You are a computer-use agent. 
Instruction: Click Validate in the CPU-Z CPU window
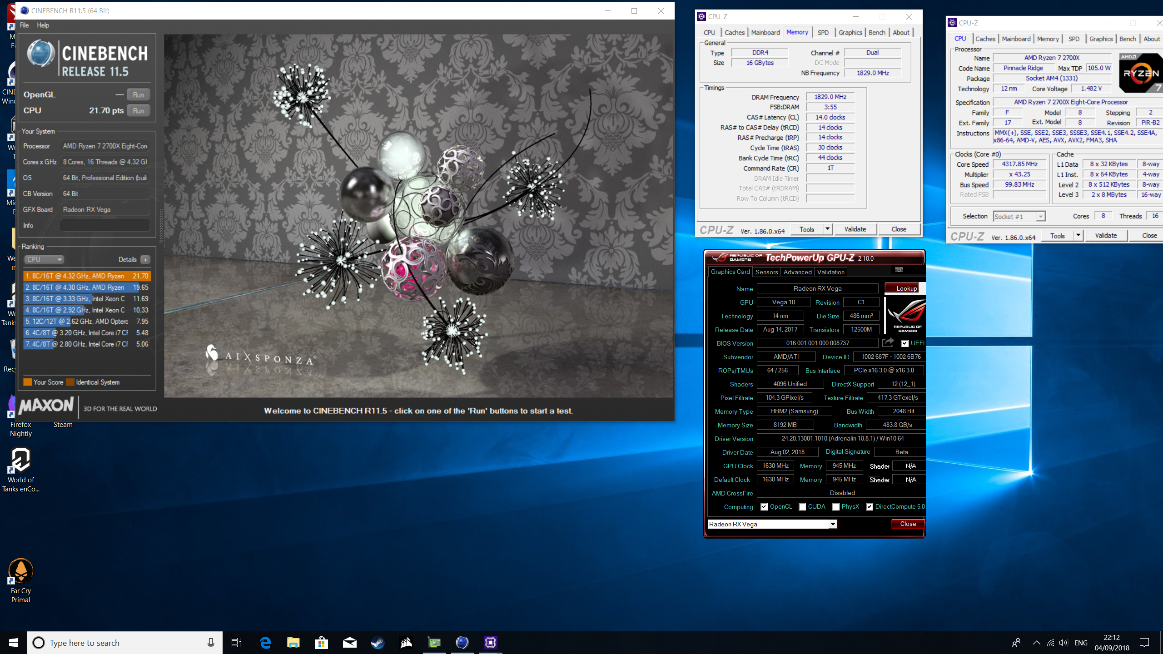click(x=1106, y=235)
